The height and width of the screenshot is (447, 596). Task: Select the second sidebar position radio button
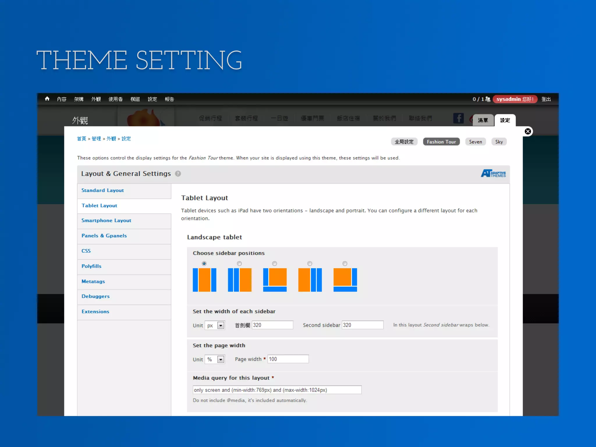(239, 263)
